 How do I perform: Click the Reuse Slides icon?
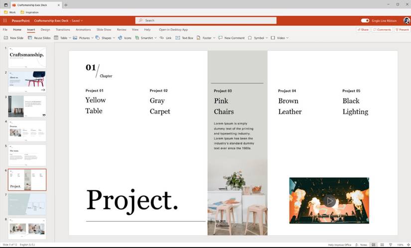coord(30,38)
